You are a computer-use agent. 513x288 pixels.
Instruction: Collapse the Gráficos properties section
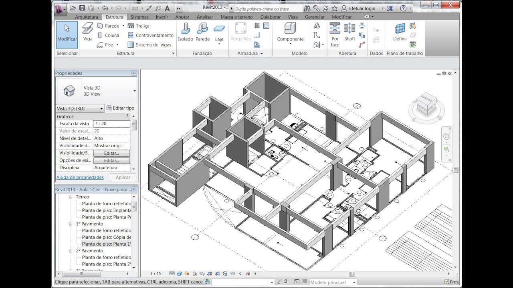coord(127,116)
